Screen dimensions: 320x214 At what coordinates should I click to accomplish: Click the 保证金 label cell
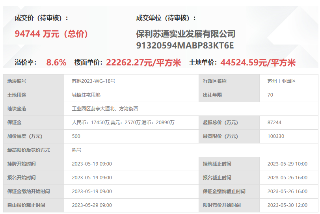pyautogui.click(x=33, y=123)
